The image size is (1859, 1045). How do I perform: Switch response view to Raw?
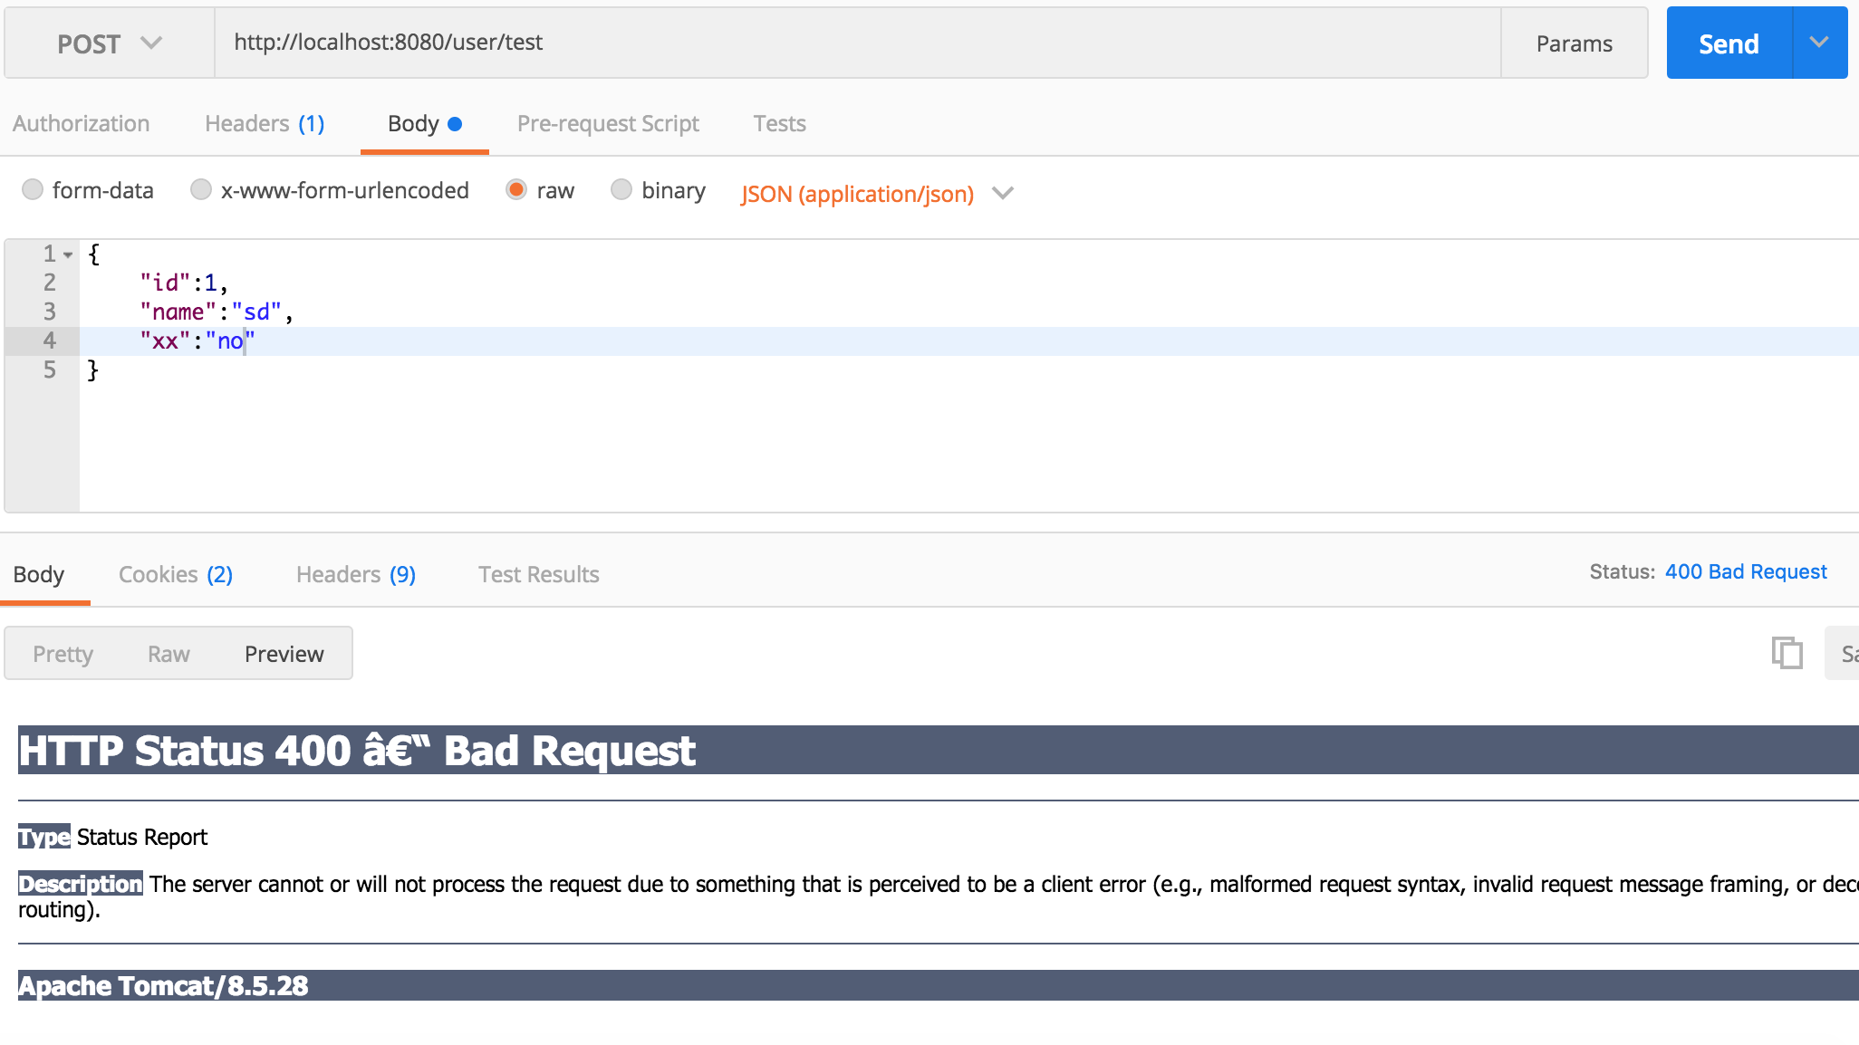[x=169, y=654]
